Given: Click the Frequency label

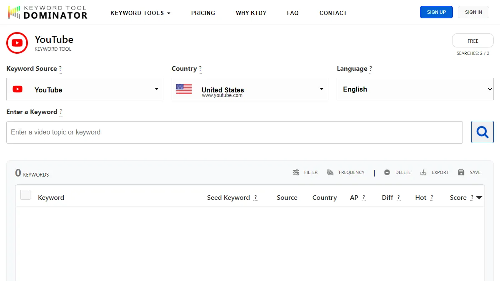Looking at the screenshot, I should coord(352,172).
